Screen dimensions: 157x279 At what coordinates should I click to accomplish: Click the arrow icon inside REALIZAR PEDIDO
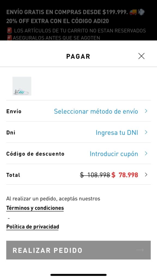140,250
